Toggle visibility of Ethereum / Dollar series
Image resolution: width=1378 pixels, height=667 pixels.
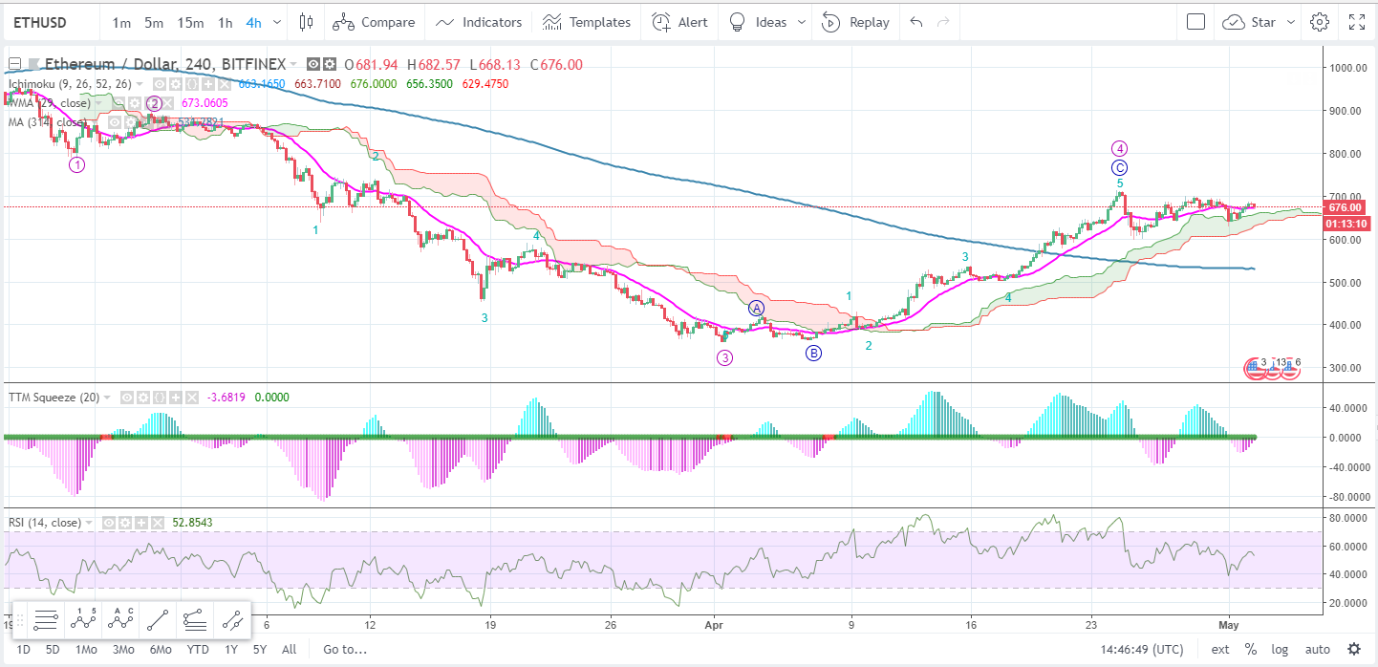(x=313, y=64)
